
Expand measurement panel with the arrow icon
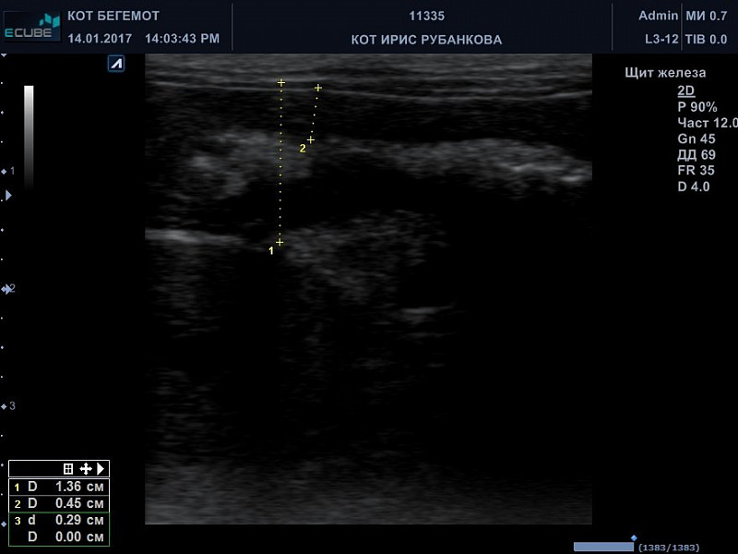pyautogui.click(x=101, y=469)
